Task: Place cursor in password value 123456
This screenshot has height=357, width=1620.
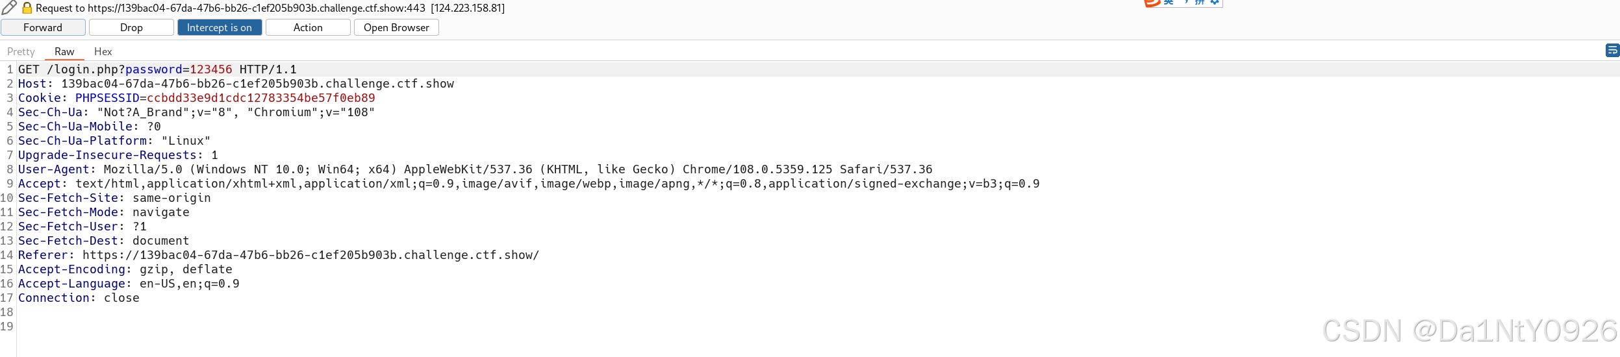Action: coord(210,69)
